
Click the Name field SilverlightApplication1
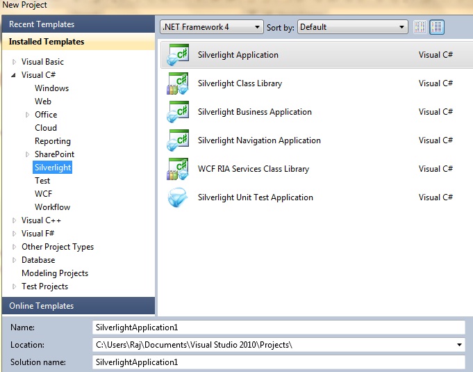[279, 327]
